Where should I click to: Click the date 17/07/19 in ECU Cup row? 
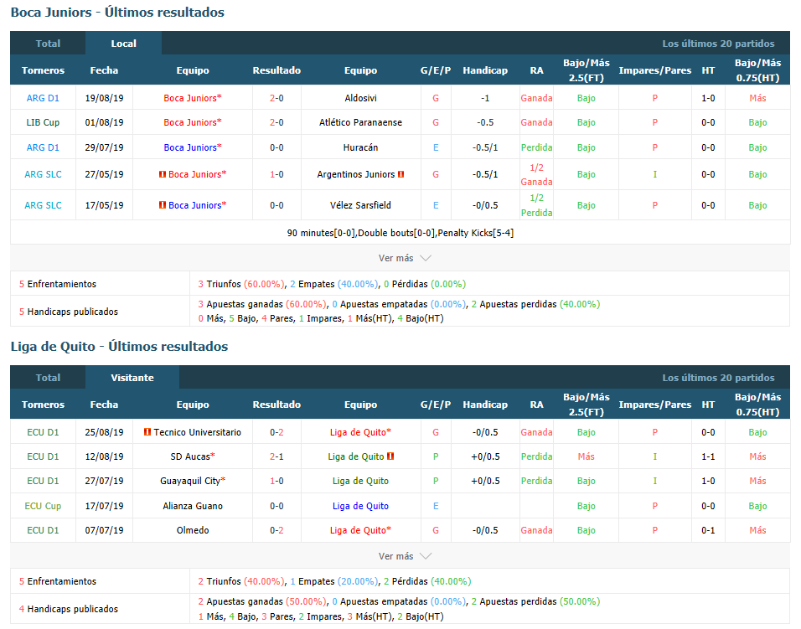104,506
